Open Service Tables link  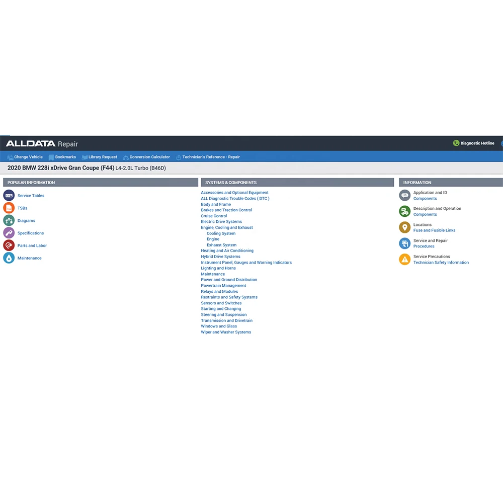[31, 195]
